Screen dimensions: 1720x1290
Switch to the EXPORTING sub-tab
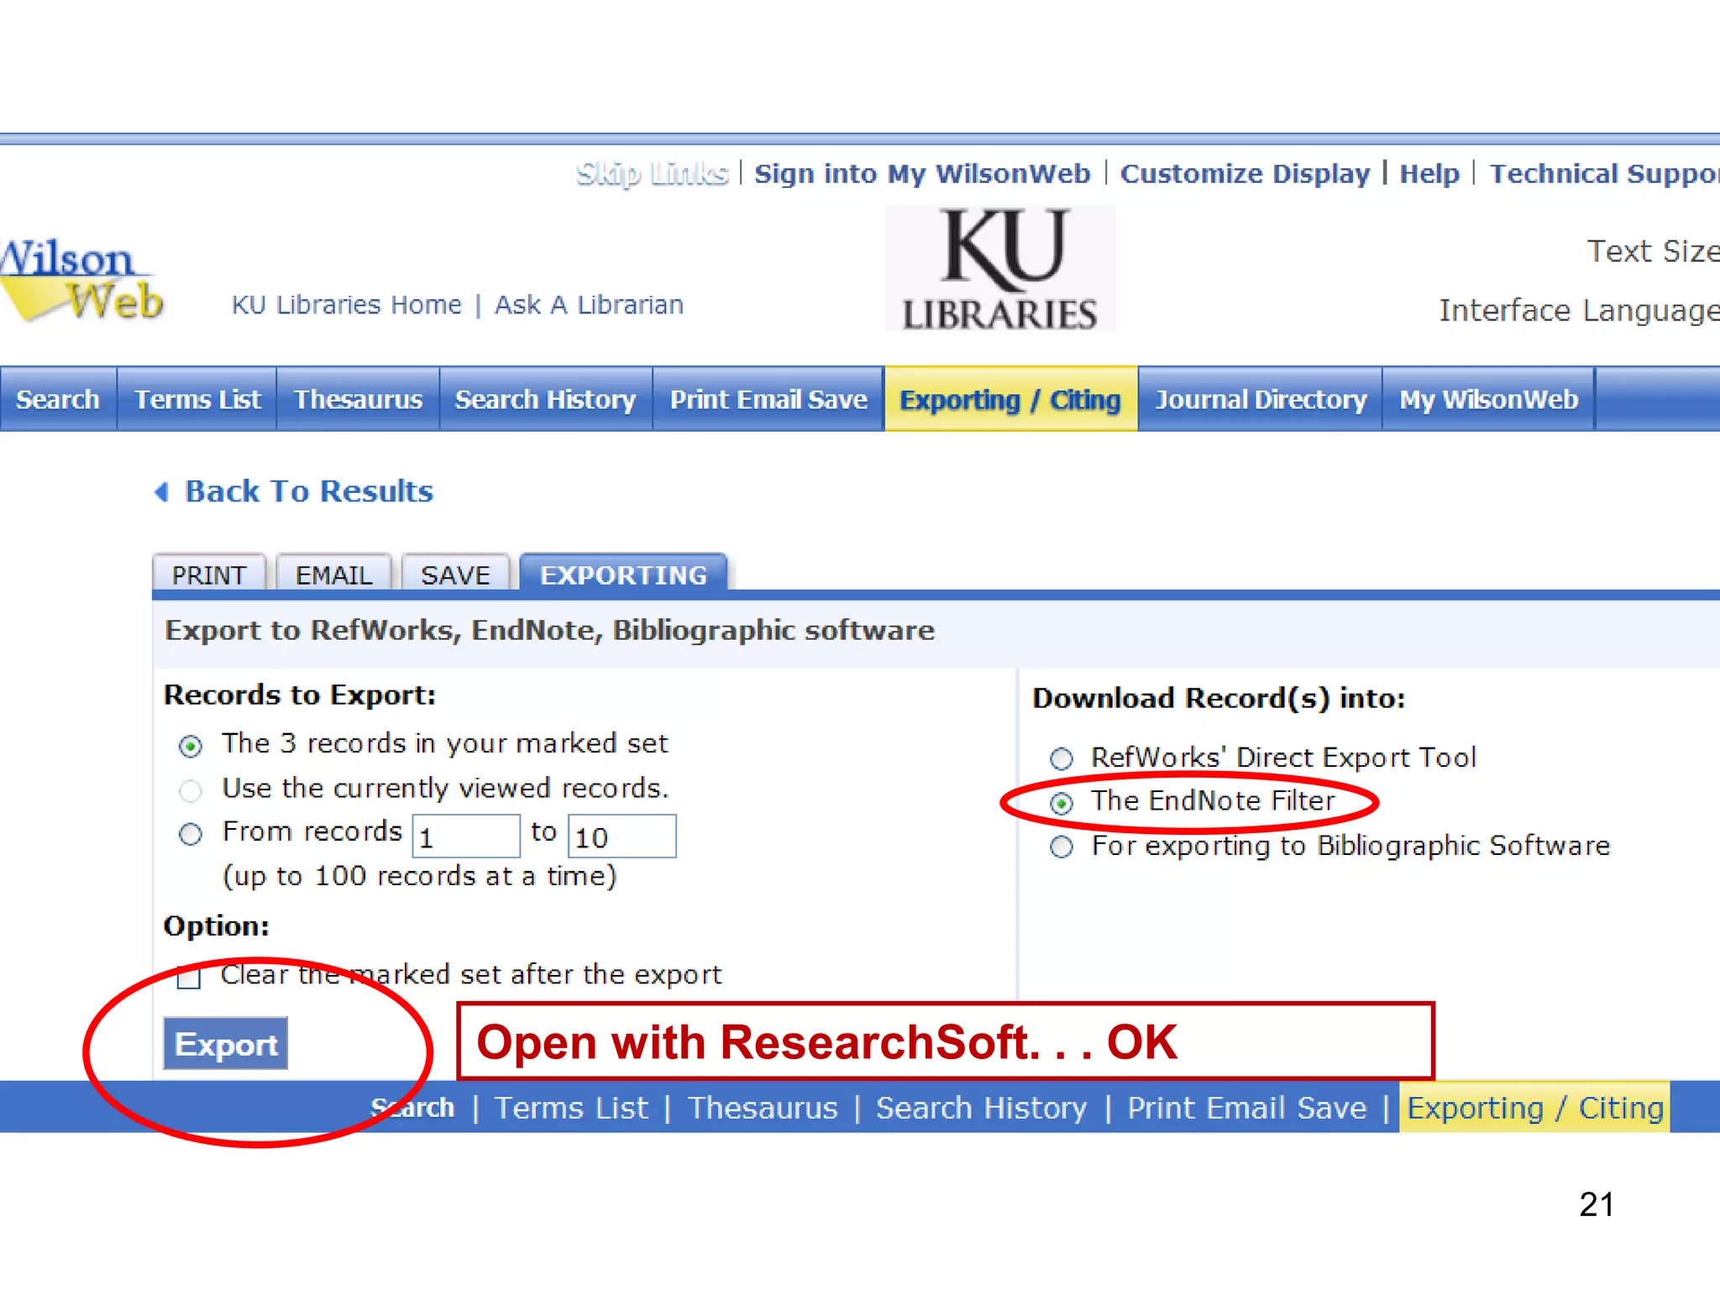tap(623, 574)
